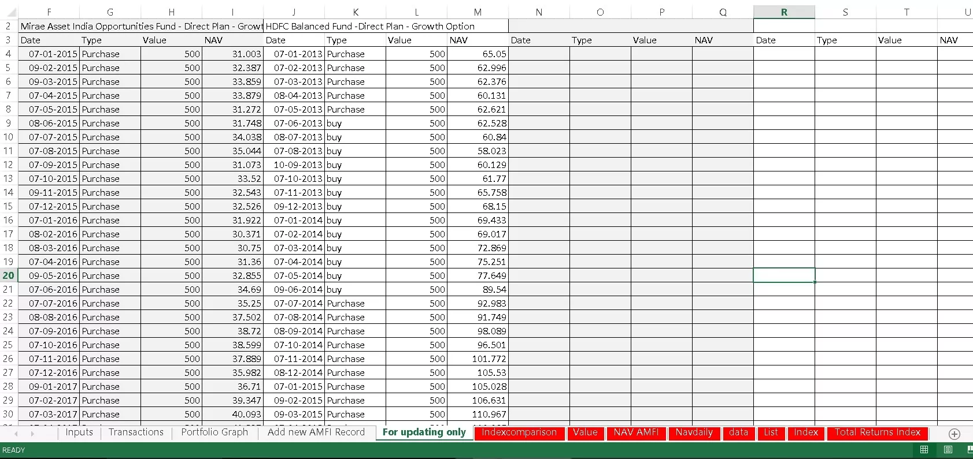Open the Inputs sheet tab
The width and height of the screenshot is (973, 459).
click(79, 432)
